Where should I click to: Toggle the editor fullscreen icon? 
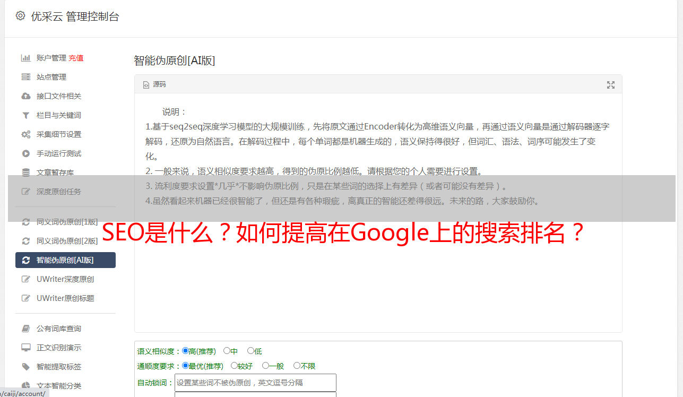[611, 84]
